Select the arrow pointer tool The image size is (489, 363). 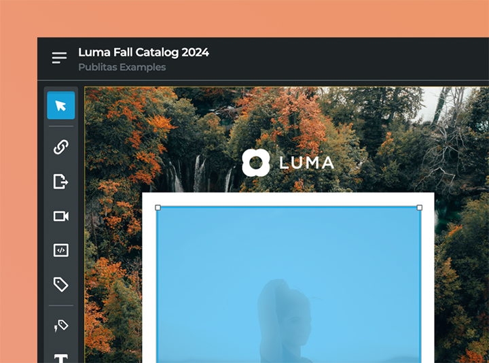pos(61,105)
